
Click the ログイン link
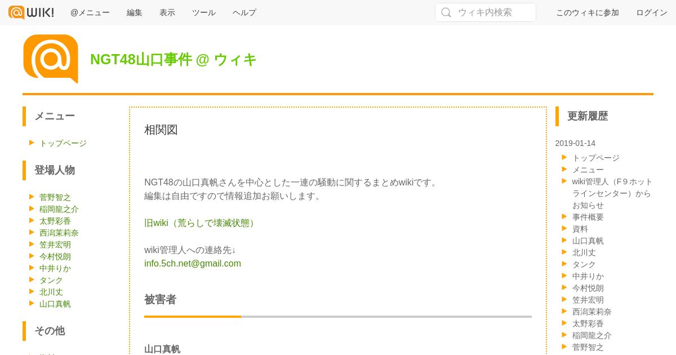[x=652, y=12]
